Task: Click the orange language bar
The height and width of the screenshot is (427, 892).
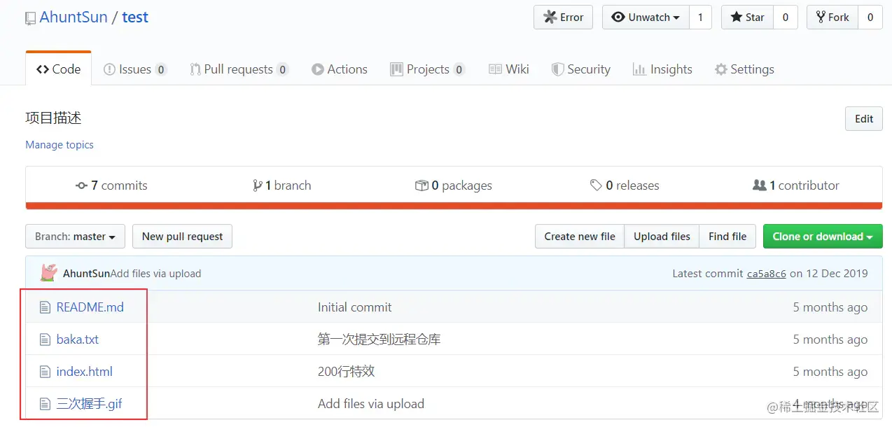Action: [454, 205]
